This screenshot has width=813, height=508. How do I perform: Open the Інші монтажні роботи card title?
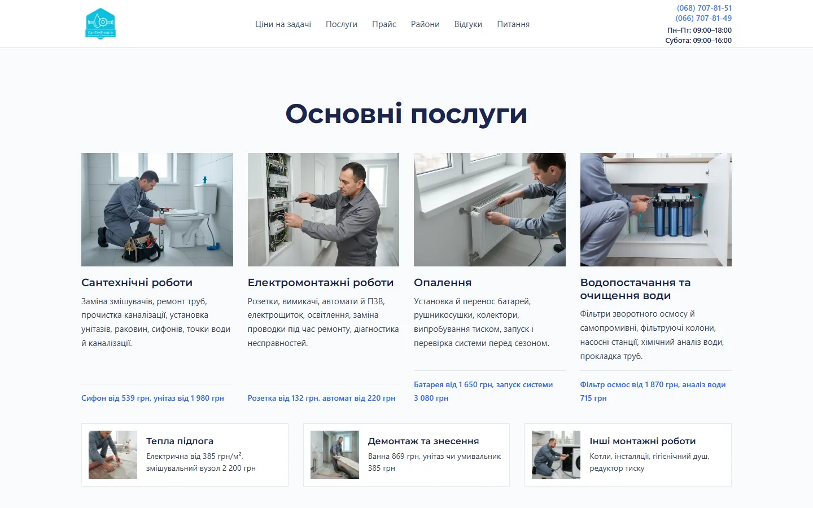coord(642,441)
